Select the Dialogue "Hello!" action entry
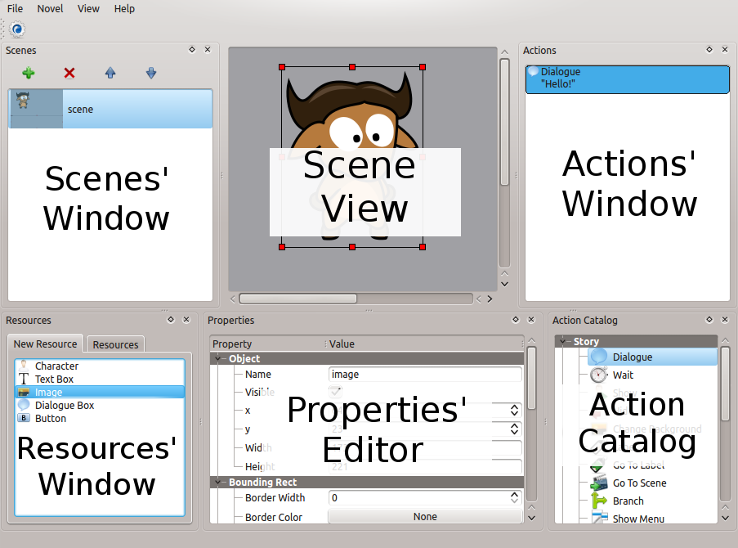The image size is (738, 548). click(x=627, y=79)
